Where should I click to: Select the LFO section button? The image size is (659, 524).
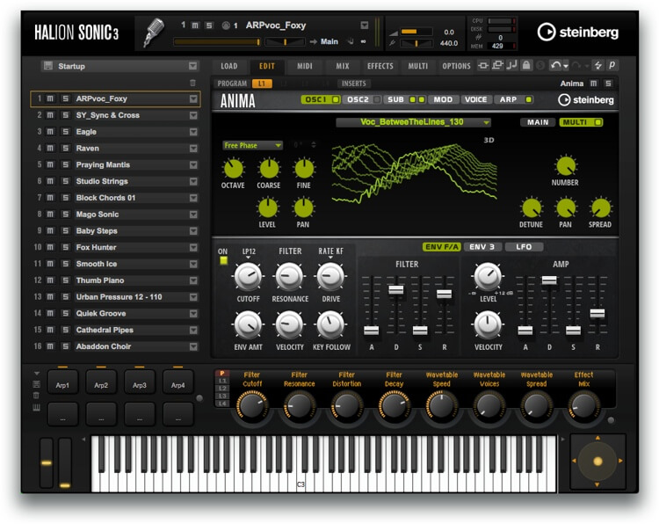click(524, 247)
